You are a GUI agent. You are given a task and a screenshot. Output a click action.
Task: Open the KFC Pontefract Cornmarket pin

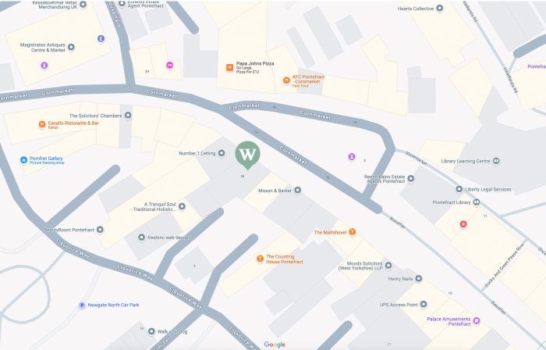[x=286, y=80]
